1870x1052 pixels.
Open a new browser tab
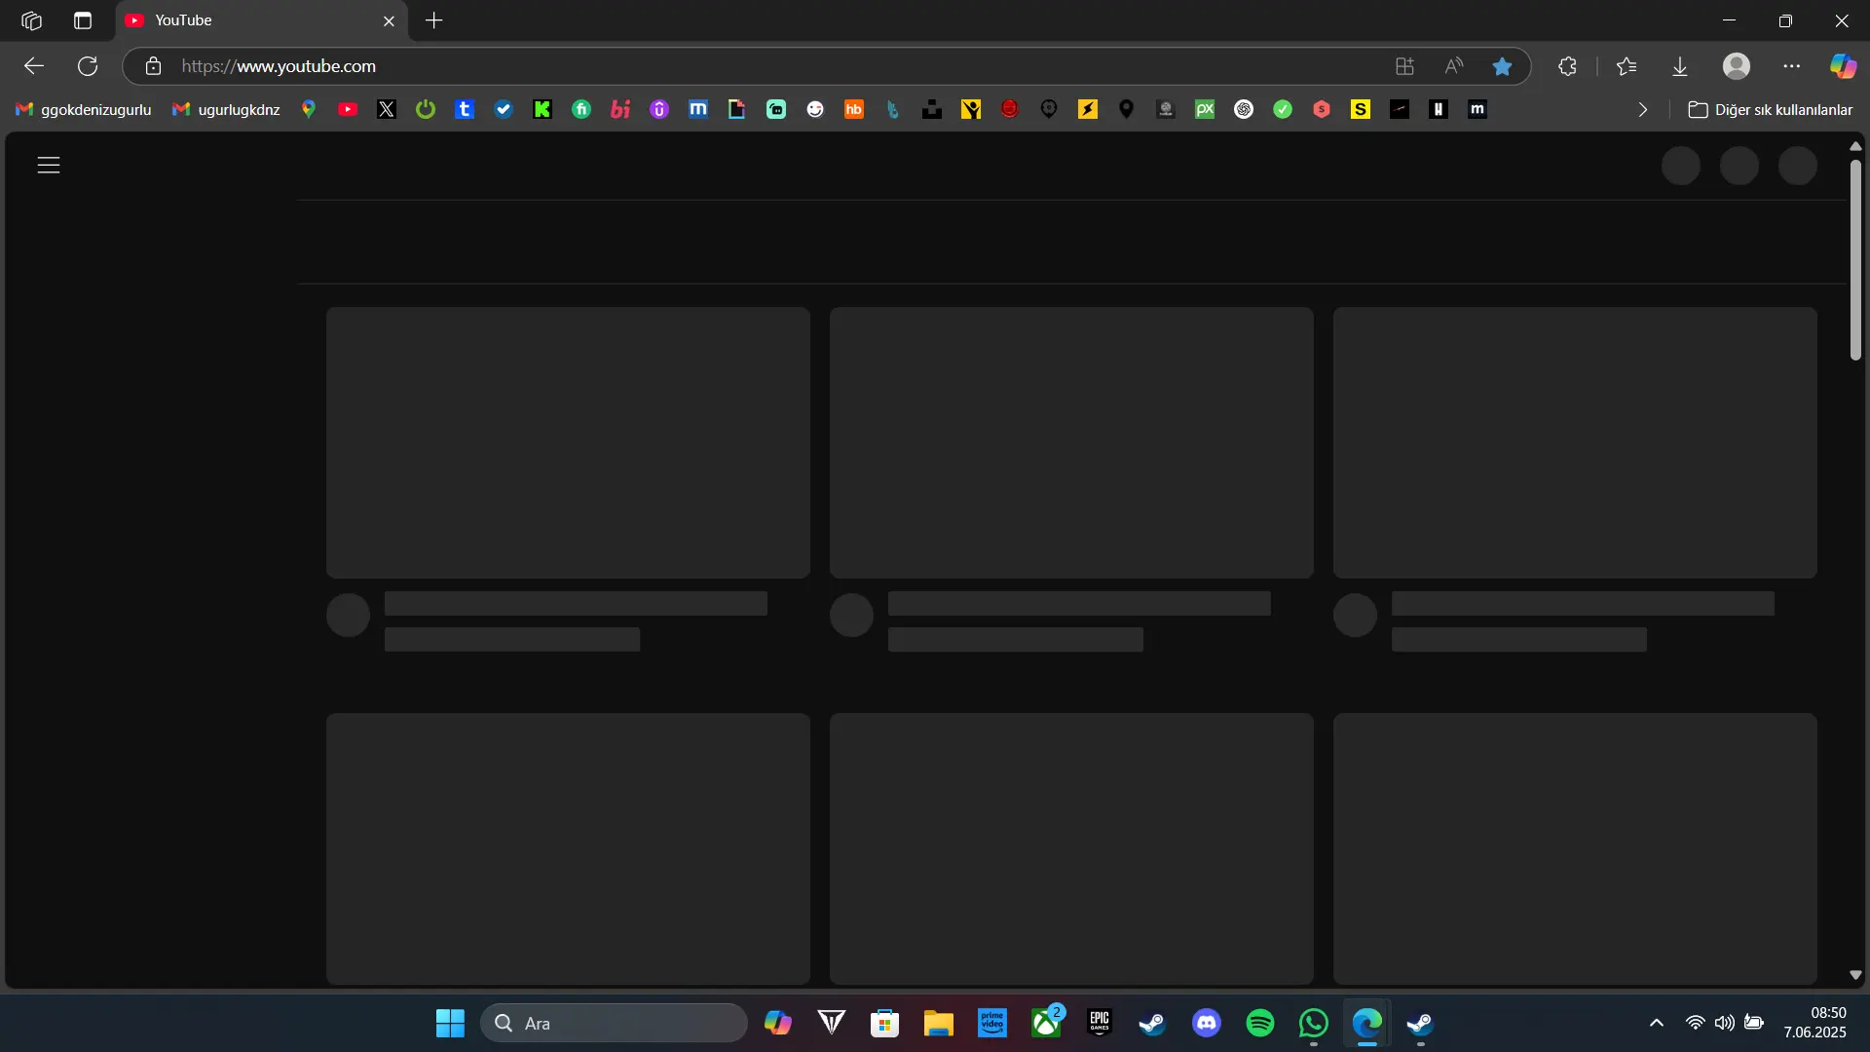coord(434,20)
